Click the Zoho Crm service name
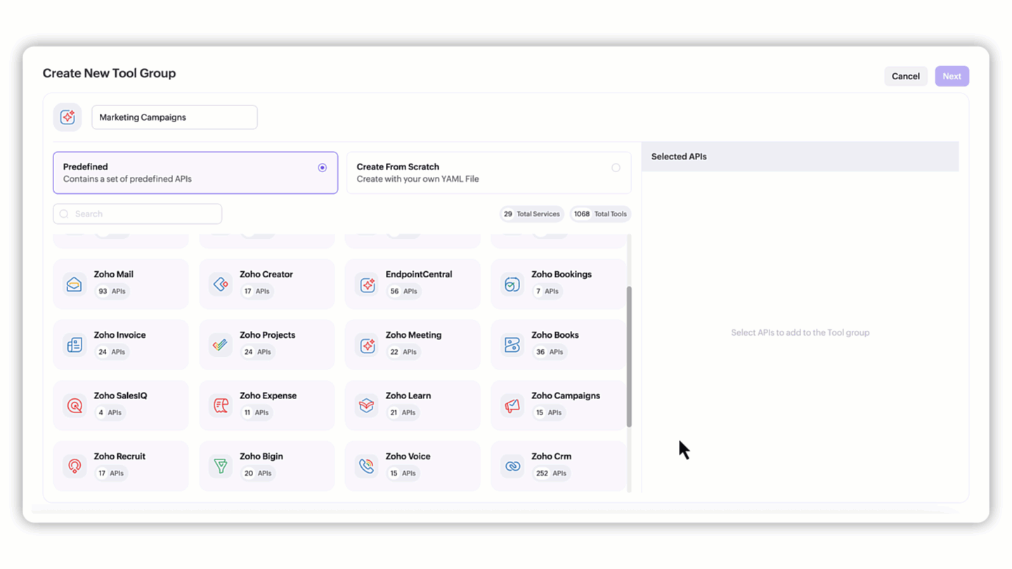1012x569 pixels. pyautogui.click(x=552, y=456)
